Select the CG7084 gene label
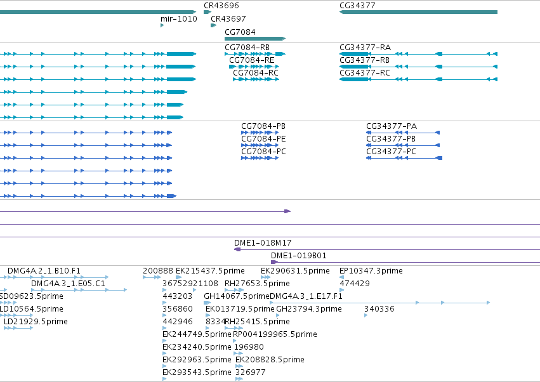 [240, 32]
